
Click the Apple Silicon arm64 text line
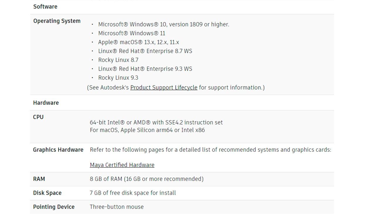pos(147,130)
